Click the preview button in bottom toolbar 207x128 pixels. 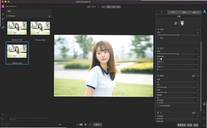(97, 125)
